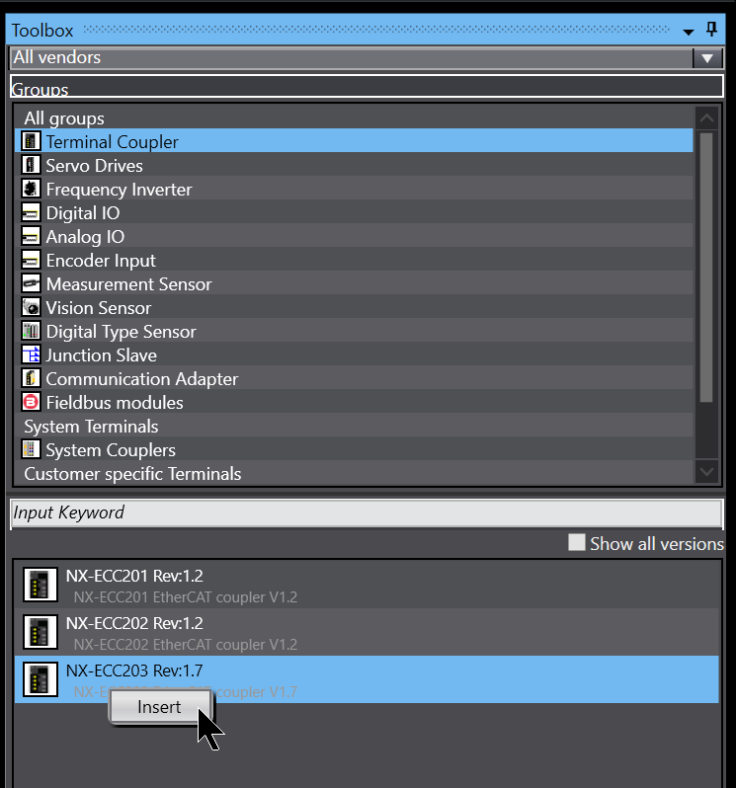Image resolution: width=736 pixels, height=788 pixels.
Task: Click the NX-ECC201 device icon
Action: (41, 585)
